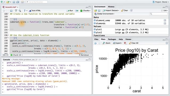The height and width of the screenshot is (96, 170).
Task: Open the Chunk 10 navigator dropdown
Action: click(17, 55)
